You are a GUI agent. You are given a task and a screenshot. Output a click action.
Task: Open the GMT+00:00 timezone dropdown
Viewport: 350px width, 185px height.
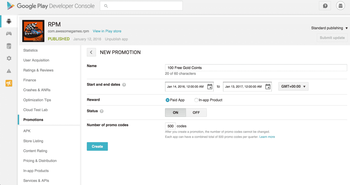coord(293,86)
